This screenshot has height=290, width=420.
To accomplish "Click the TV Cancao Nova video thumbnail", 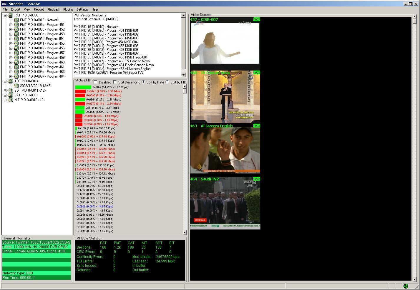I will point(225,97).
